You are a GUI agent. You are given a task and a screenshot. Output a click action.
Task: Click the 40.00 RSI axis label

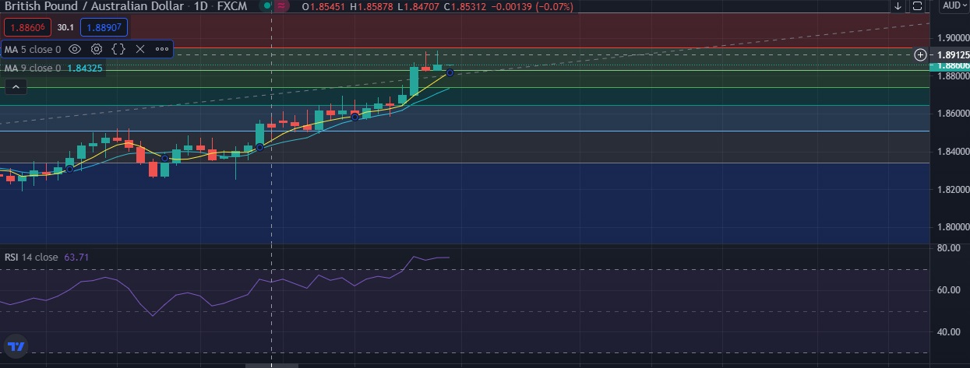tap(948, 332)
